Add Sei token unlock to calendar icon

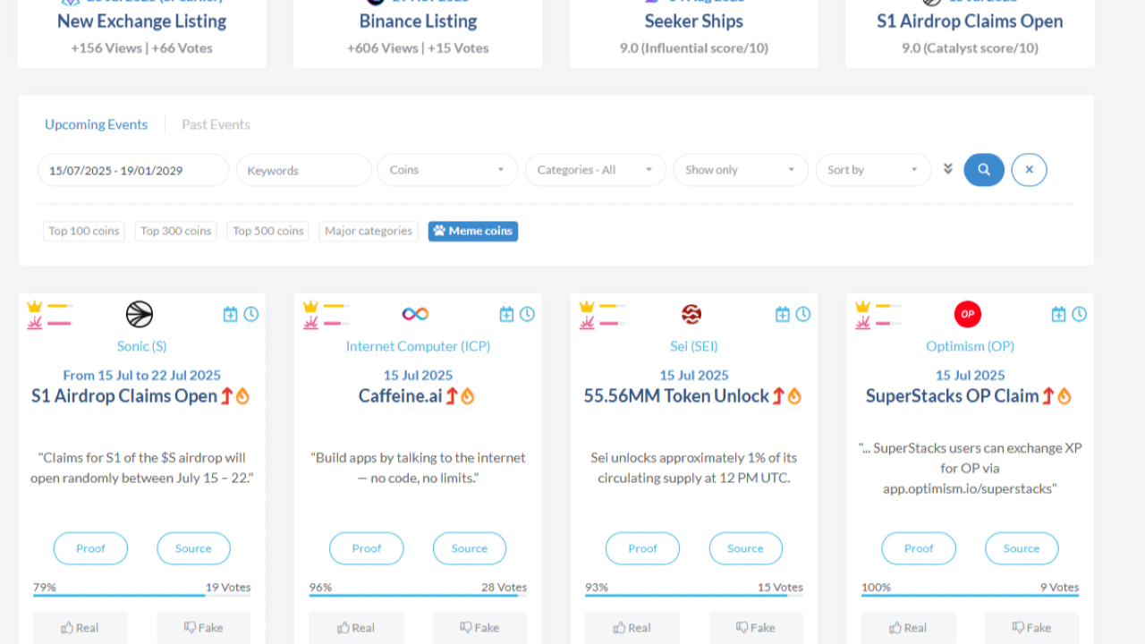click(x=783, y=314)
